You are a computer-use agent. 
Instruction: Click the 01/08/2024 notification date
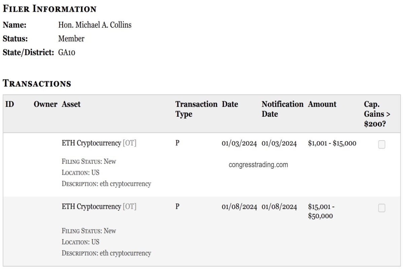[x=279, y=207]
